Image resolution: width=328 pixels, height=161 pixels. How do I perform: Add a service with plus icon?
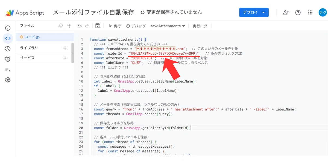(x=65, y=58)
